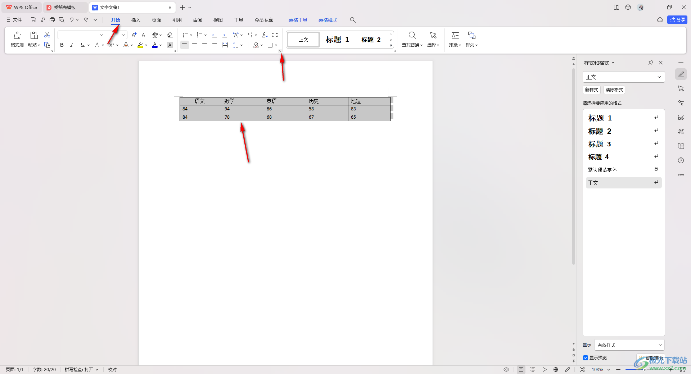The width and height of the screenshot is (691, 374).
Task: Expand the bullet list dropdown arrow
Action: [x=191, y=35]
